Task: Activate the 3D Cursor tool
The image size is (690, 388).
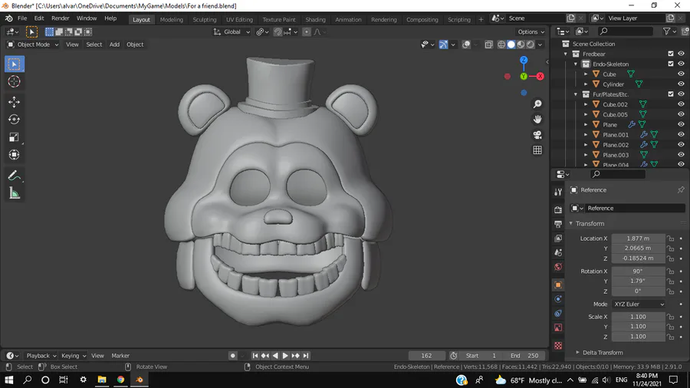Action: [x=14, y=81]
